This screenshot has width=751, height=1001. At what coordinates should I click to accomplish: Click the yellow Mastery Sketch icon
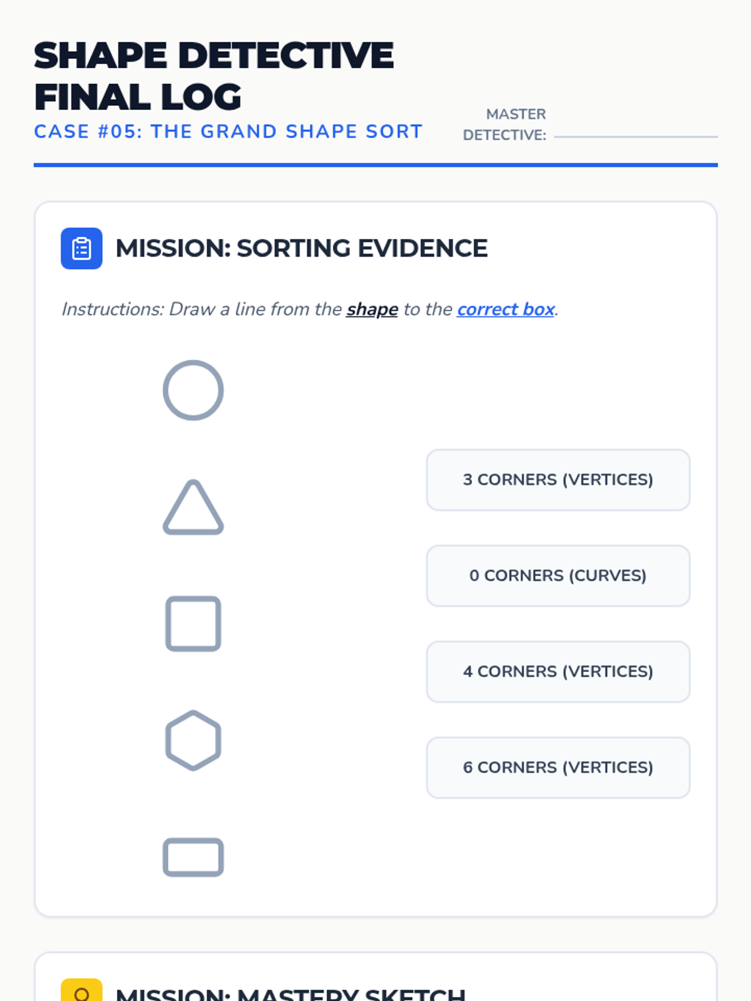[81, 991]
